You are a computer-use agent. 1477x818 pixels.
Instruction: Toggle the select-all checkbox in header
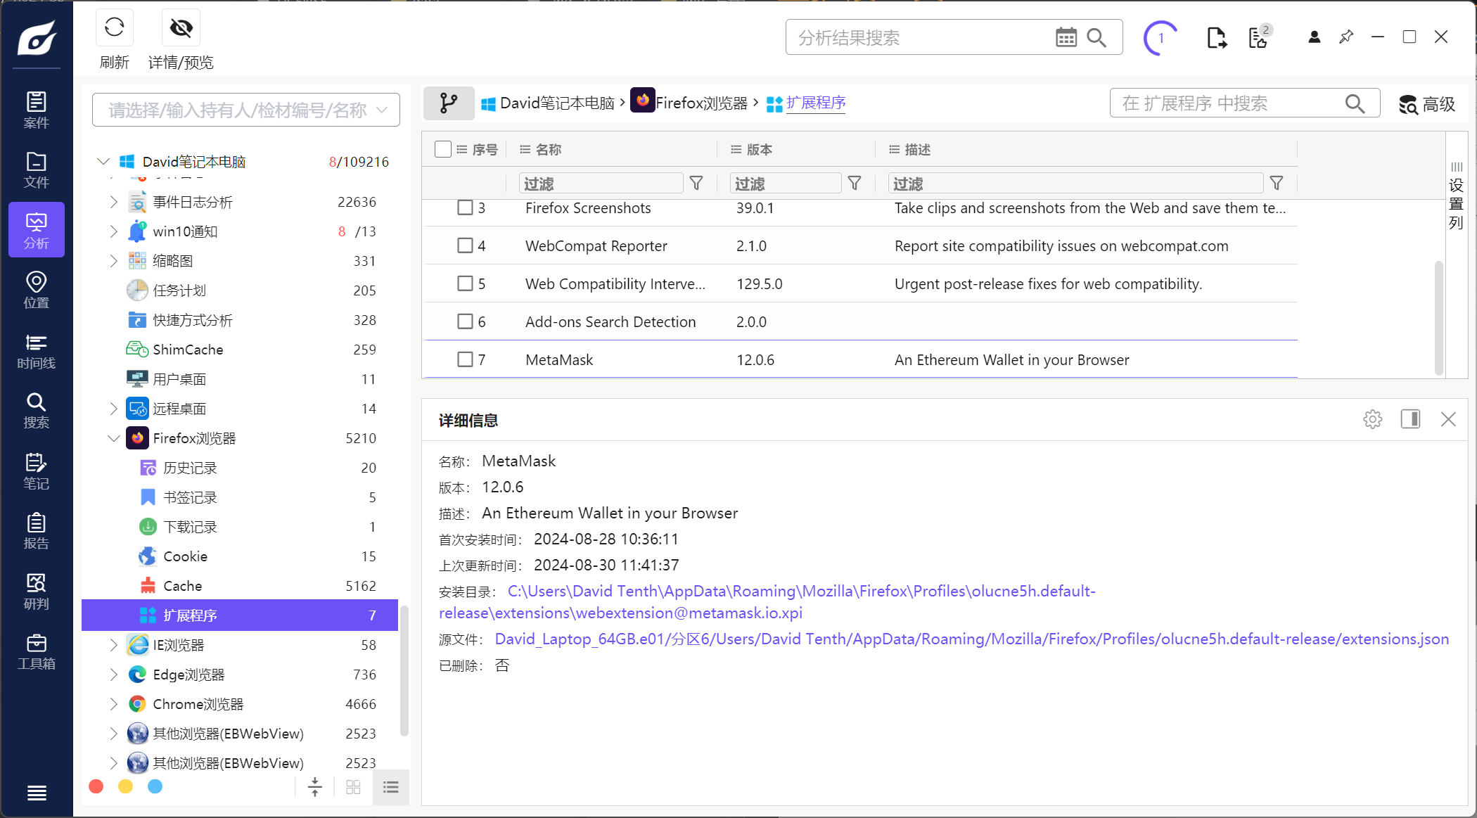point(442,149)
